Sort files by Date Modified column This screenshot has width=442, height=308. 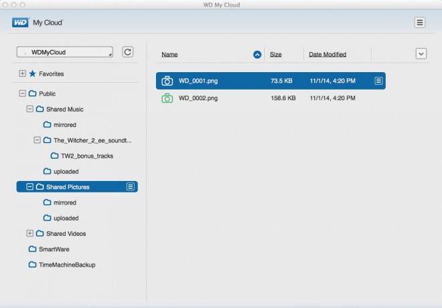pyautogui.click(x=327, y=55)
